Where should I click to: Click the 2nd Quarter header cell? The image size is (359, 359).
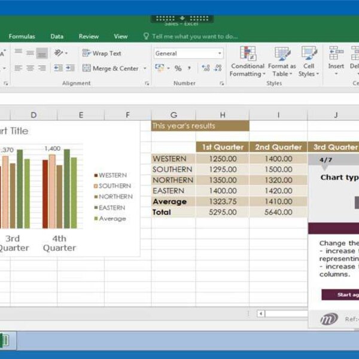[x=278, y=147]
